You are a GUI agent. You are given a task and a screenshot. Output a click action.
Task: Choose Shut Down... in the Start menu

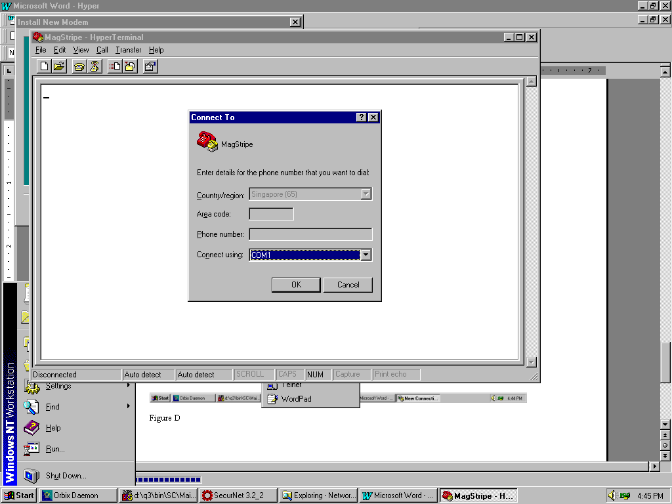[x=66, y=476]
